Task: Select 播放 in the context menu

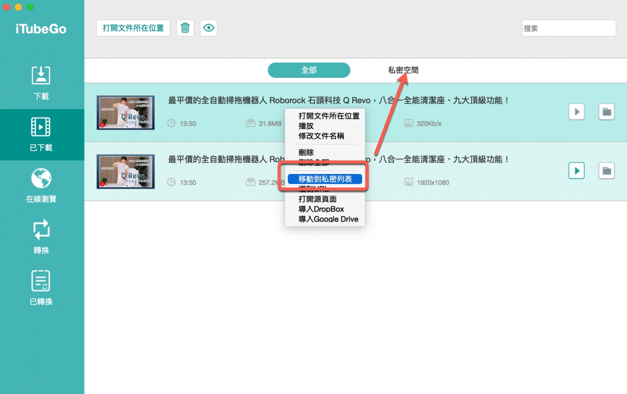Action: tap(306, 126)
